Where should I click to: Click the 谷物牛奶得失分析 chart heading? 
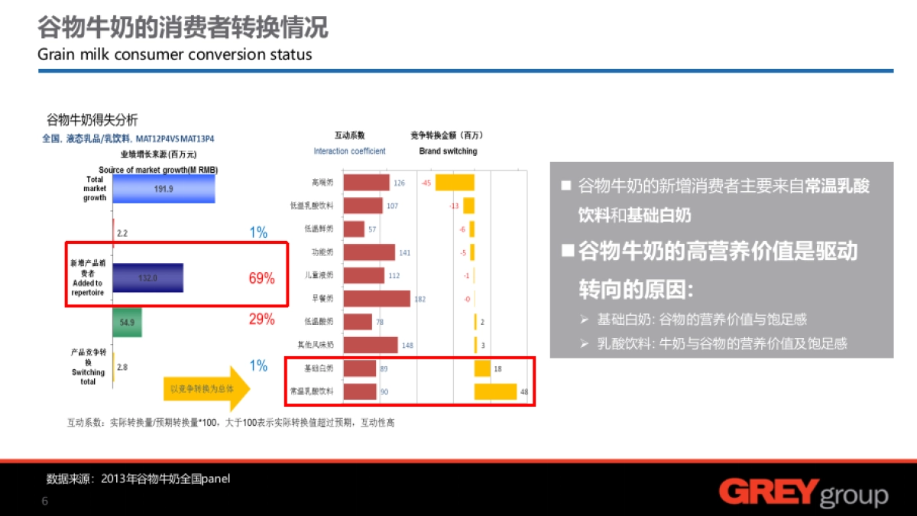[x=92, y=120]
